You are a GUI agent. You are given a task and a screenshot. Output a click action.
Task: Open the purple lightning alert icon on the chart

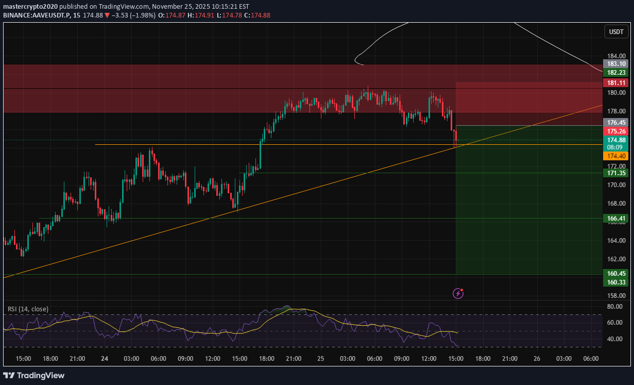pyautogui.click(x=457, y=293)
